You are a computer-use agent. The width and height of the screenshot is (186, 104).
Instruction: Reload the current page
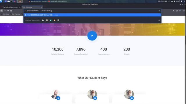[x=8, y=11]
